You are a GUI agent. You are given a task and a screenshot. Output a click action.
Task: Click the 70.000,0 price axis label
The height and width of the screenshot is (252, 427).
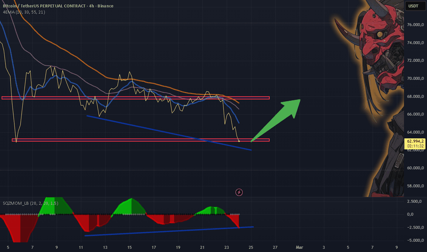[415, 78]
